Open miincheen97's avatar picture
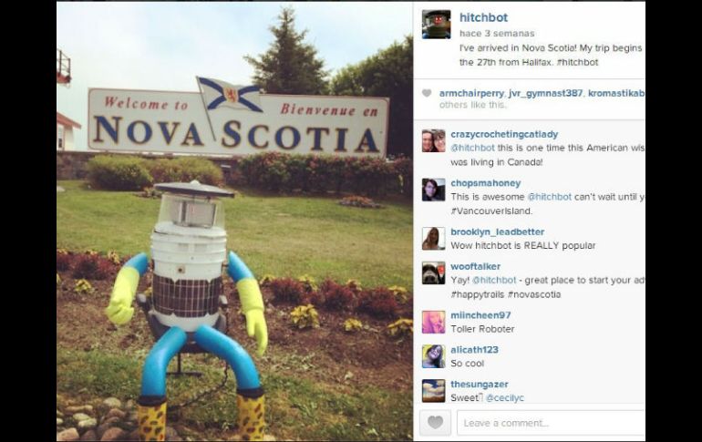Viewport: 702px width, 442px height. (x=433, y=322)
